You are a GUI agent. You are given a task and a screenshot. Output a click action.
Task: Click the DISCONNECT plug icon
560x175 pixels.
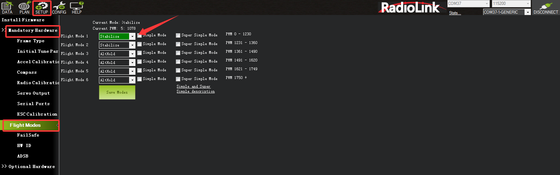(546, 8)
